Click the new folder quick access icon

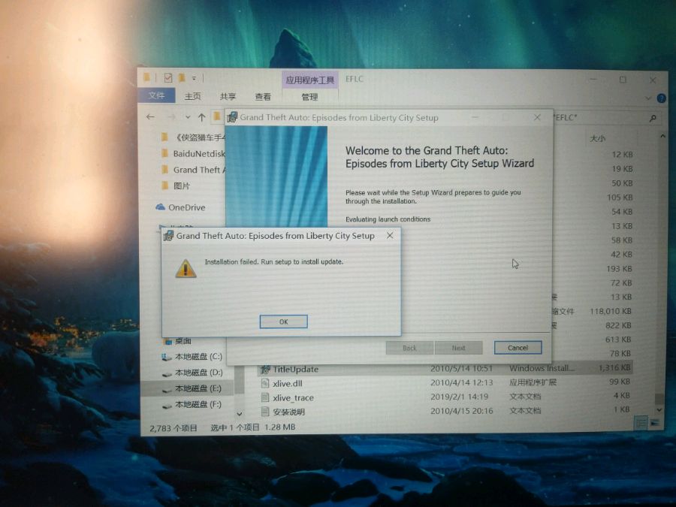182,77
